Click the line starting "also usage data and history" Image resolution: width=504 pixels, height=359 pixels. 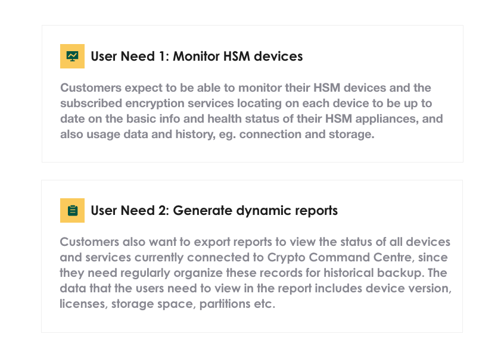click(217, 134)
